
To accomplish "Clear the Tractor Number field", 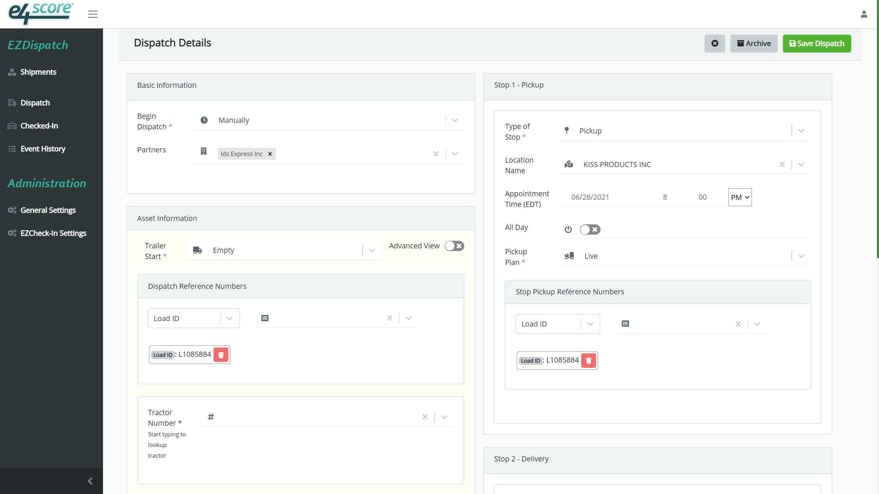I will pyautogui.click(x=425, y=417).
